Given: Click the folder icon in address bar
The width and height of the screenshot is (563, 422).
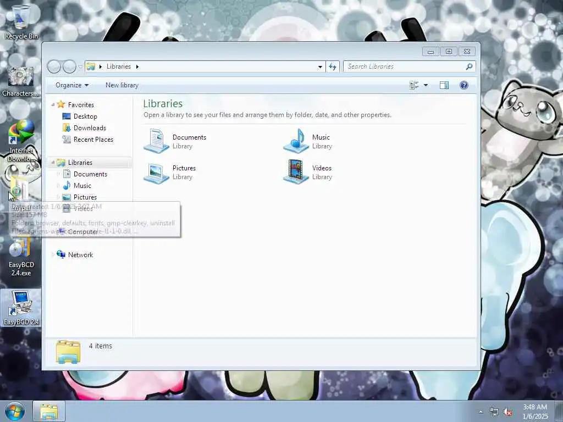Looking at the screenshot, I should coord(91,66).
